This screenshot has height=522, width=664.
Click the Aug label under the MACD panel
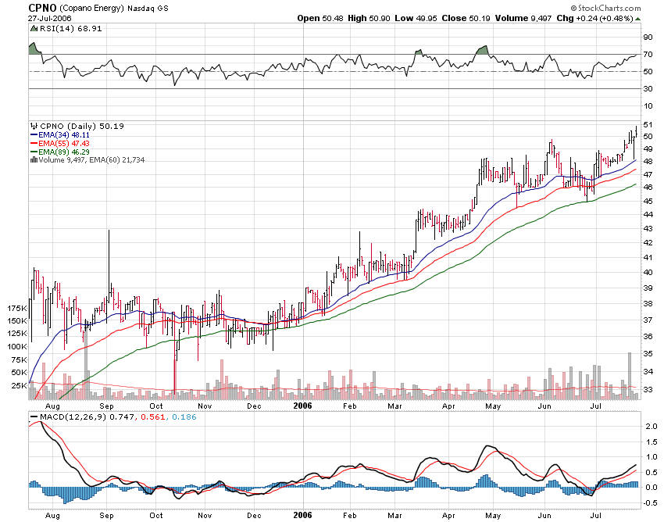tap(52, 517)
